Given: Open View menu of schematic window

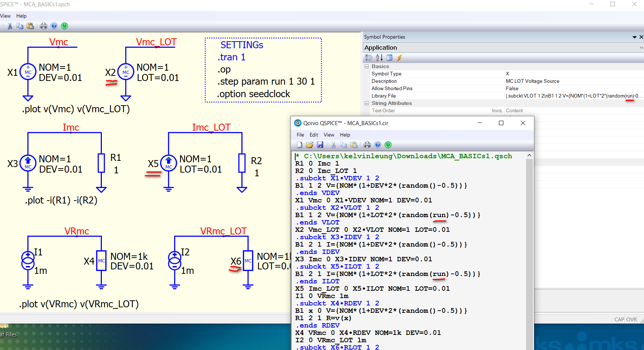Looking at the screenshot, I should pyautogui.click(x=5, y=16).
